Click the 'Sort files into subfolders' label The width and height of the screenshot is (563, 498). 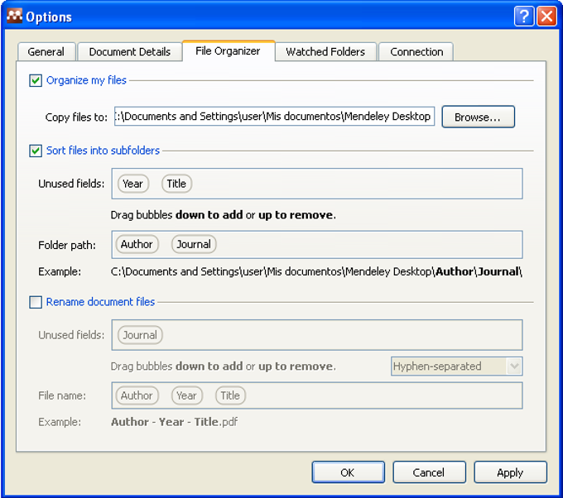point(103,151)
